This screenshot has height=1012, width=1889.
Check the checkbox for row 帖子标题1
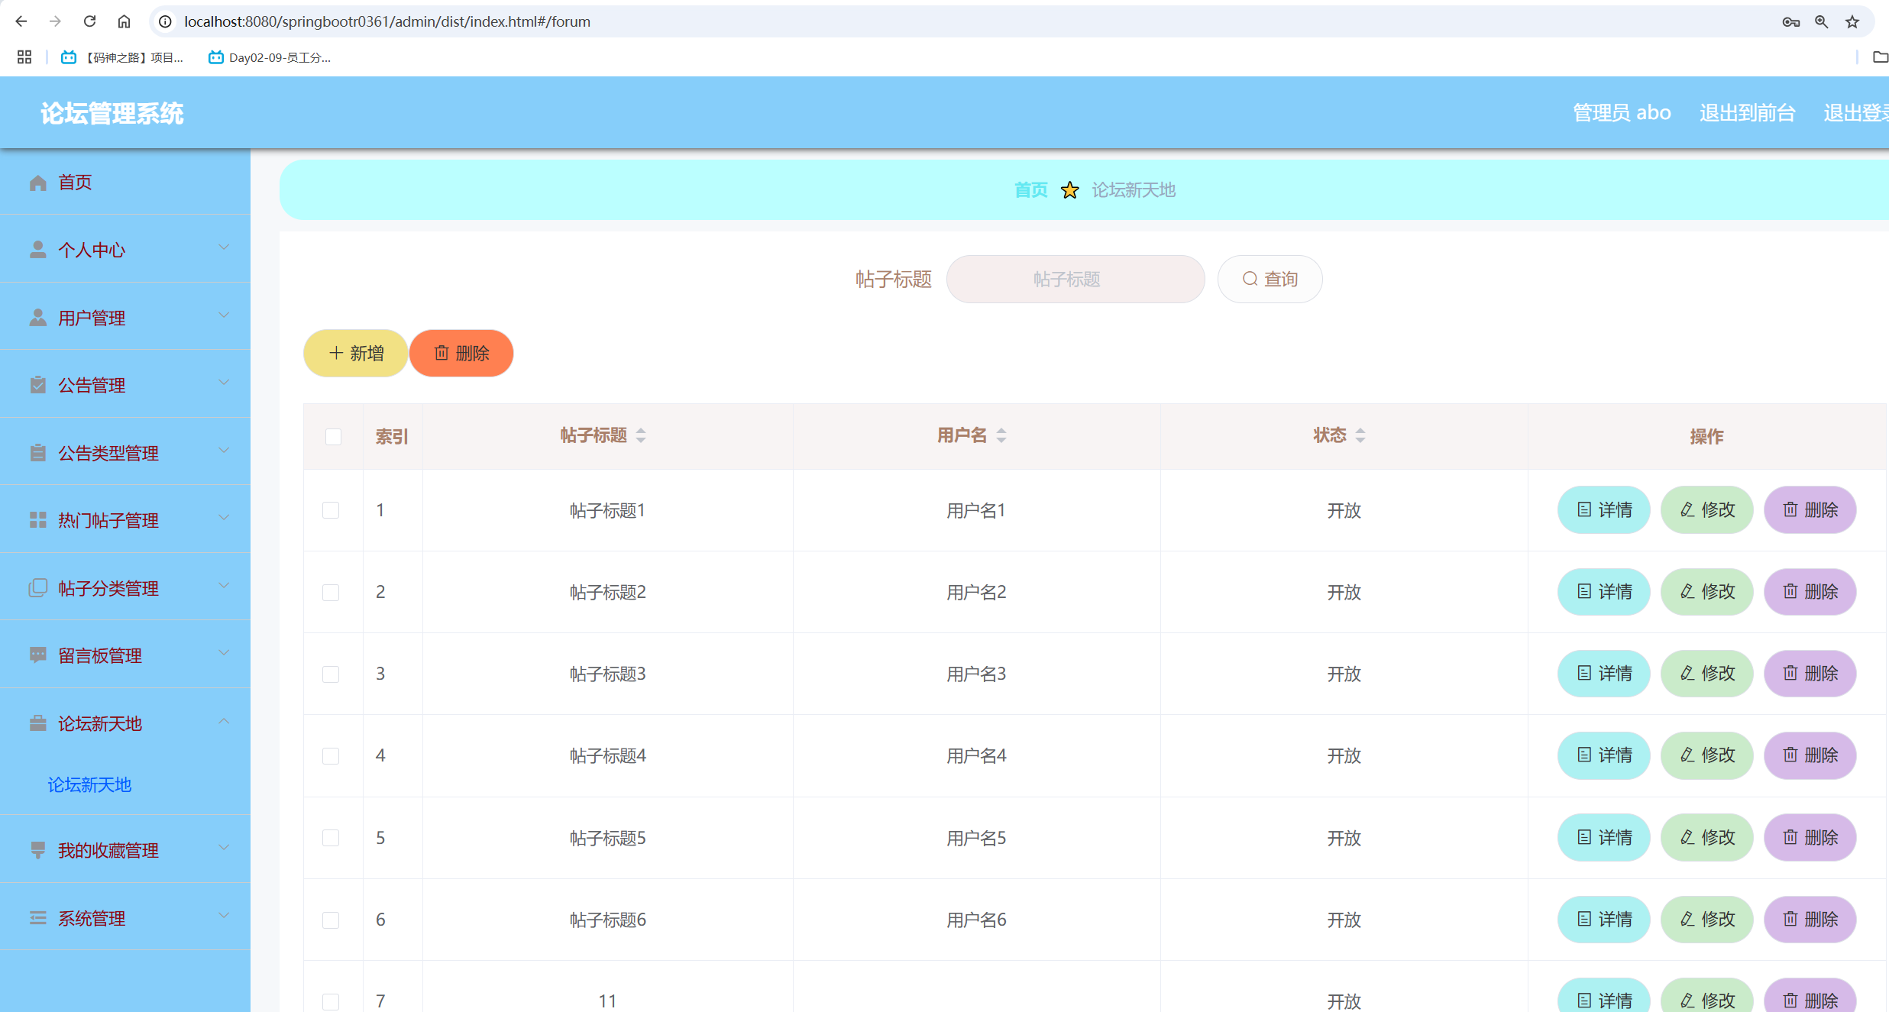pyautogui.click(x=331, y=510)
